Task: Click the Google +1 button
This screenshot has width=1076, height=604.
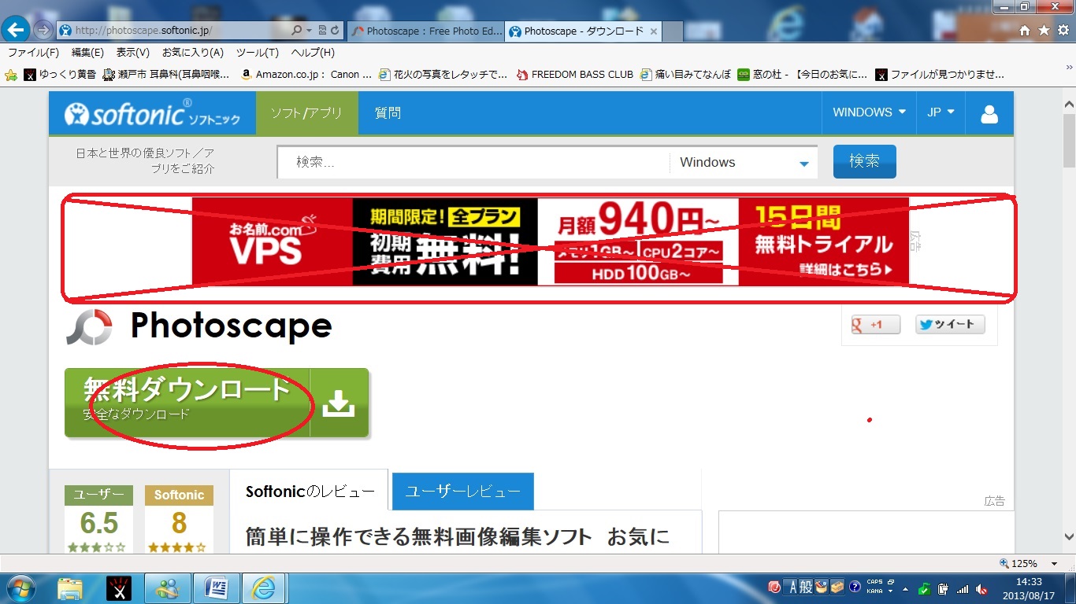Action: pyautogui.click(x=875, y=324)
